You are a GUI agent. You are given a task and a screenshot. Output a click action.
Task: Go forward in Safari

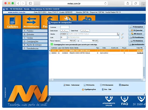pyautogui.click(x=23, y=4)
